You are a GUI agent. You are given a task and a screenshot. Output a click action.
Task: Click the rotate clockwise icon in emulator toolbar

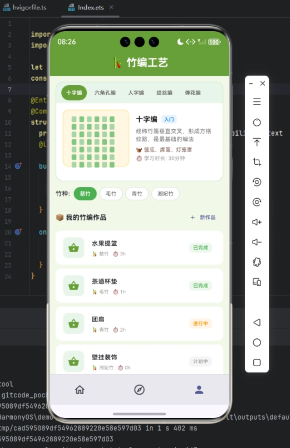257,202
